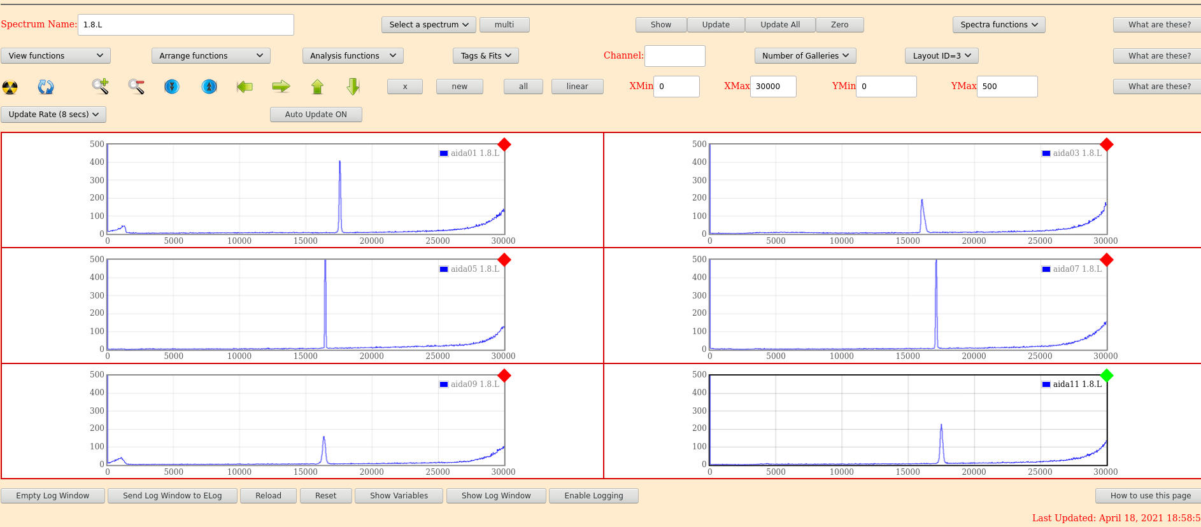Click What are these? beside YMax
Viewport: 1201px width, 527px height.
pyautogui.click(x=1158, y=87)
